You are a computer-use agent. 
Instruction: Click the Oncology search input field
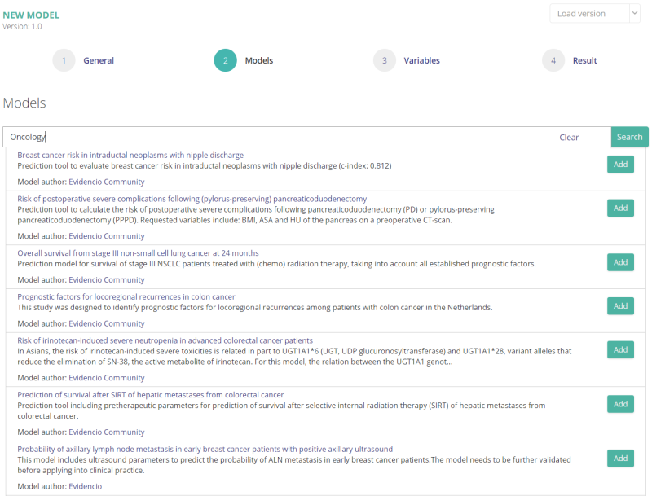point(277,137)
